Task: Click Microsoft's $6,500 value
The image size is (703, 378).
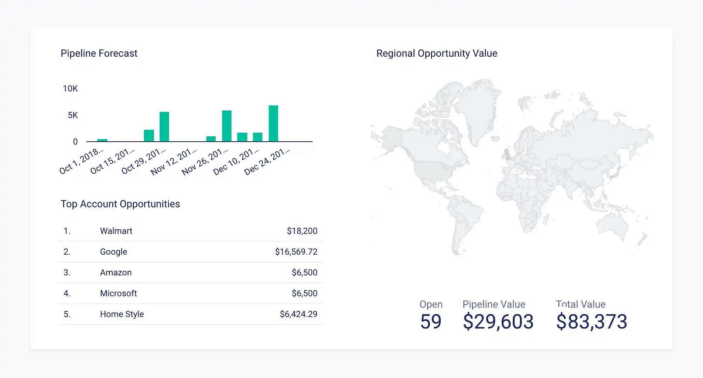Action: point(305,293)
